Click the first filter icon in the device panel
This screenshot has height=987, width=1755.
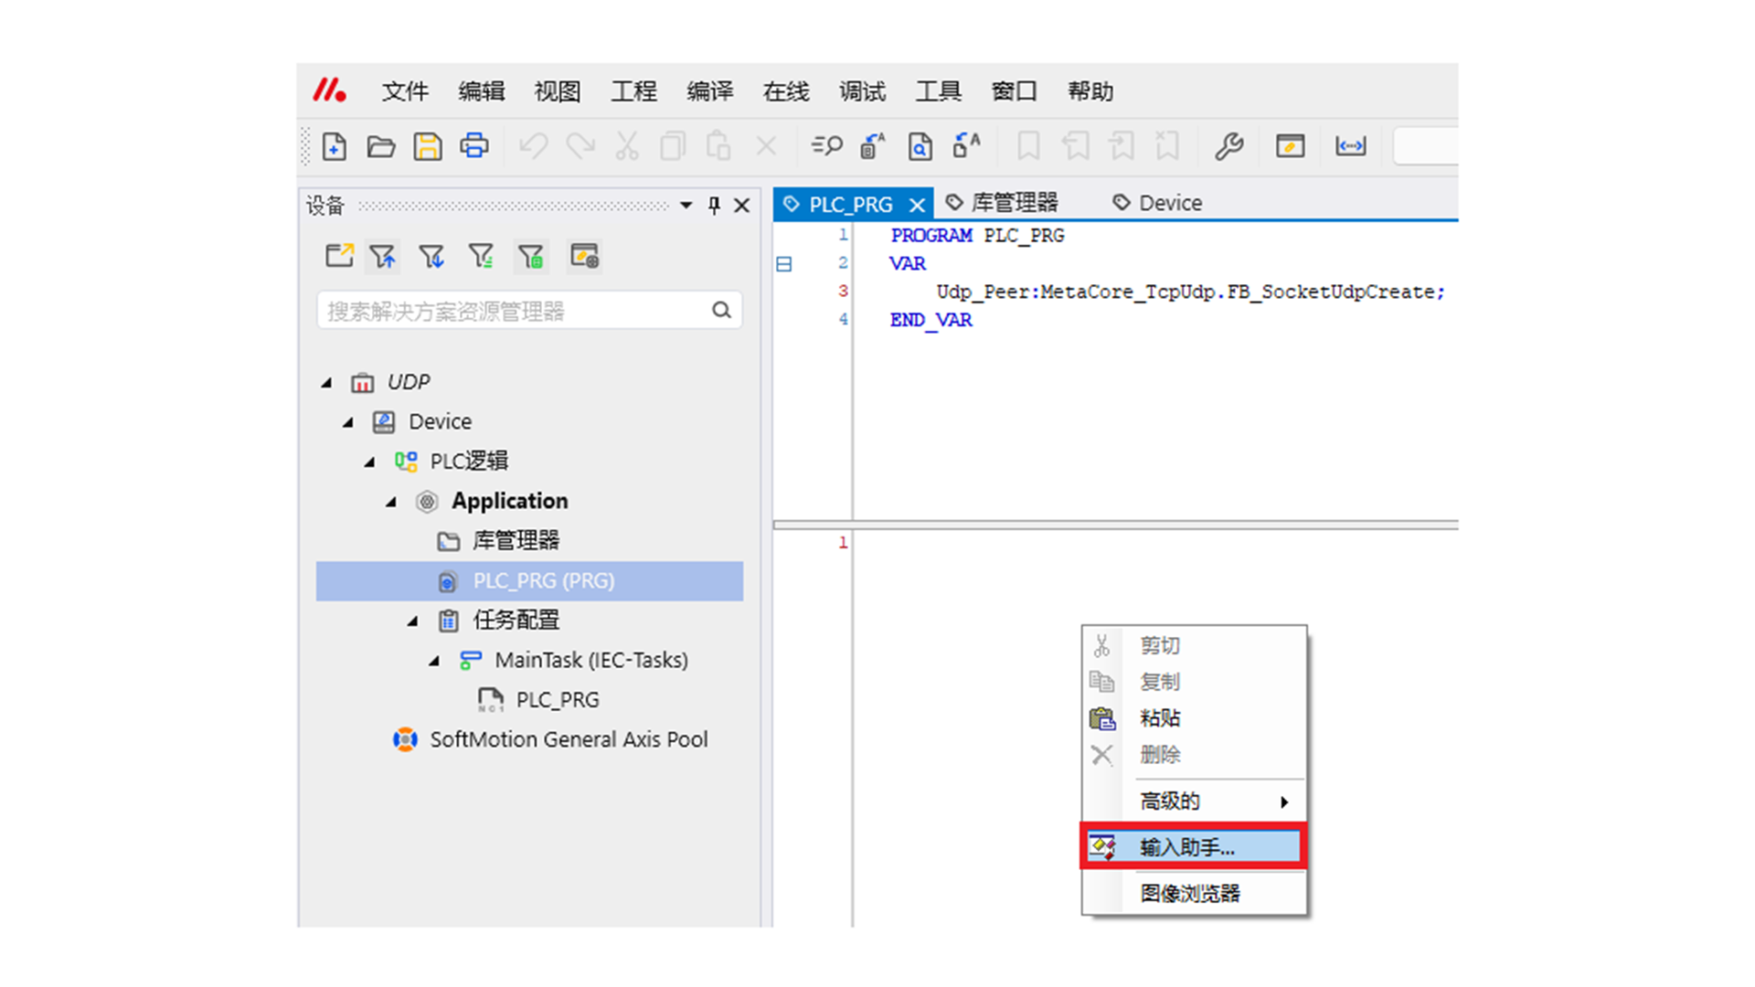(382, 257)
